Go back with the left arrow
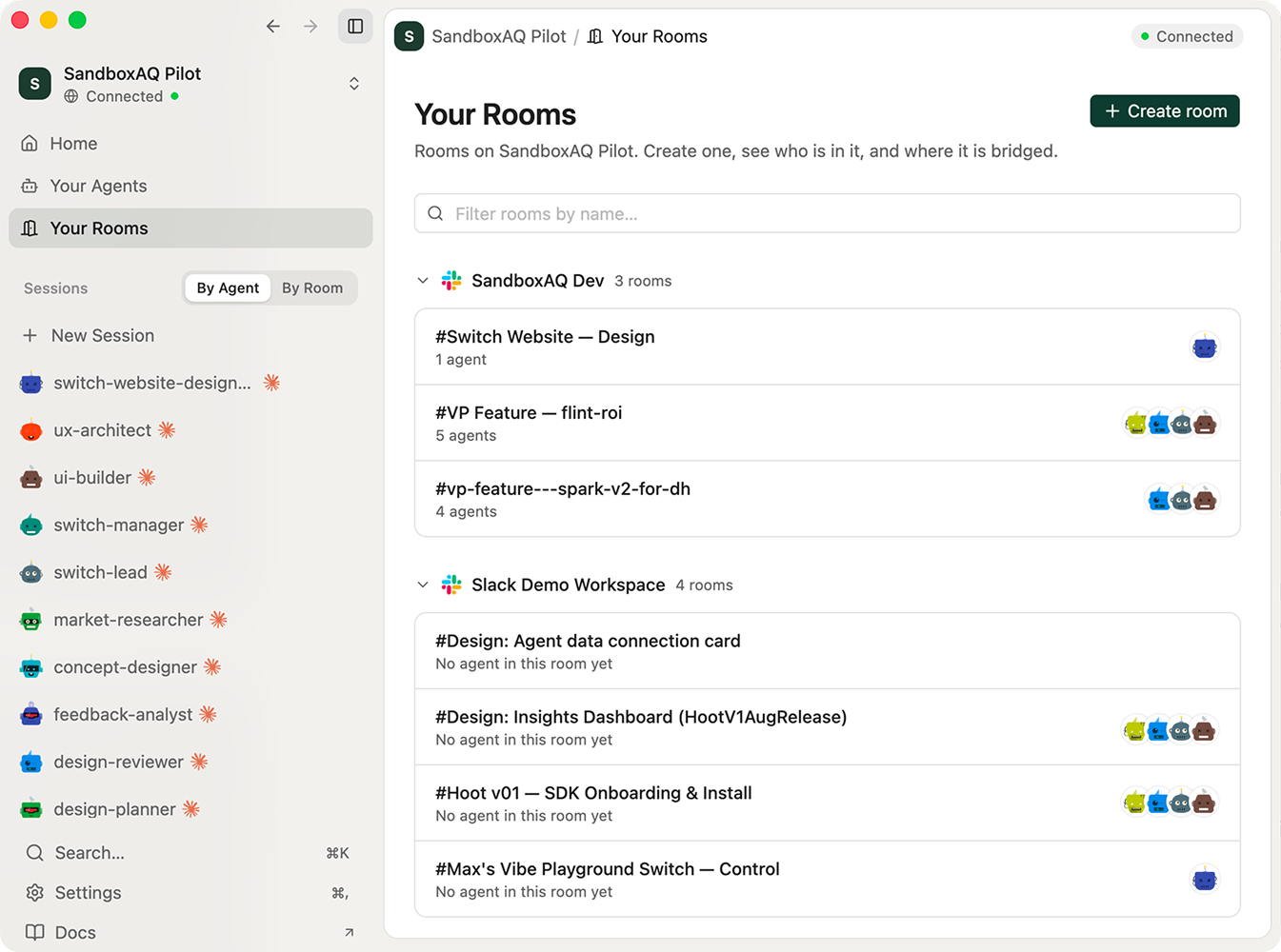This screenshot has height=952, width=1281. coord(273,27)
